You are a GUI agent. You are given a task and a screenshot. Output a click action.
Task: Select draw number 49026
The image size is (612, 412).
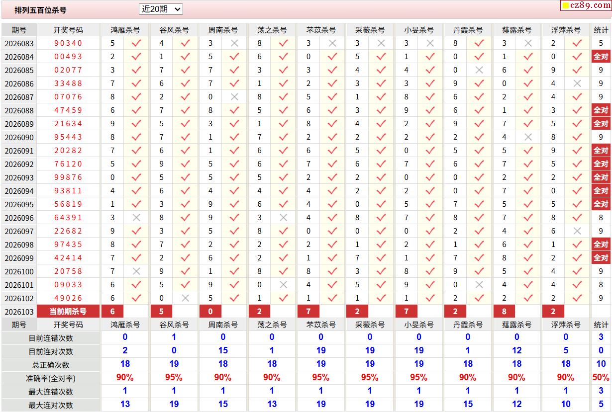(69, 298)
